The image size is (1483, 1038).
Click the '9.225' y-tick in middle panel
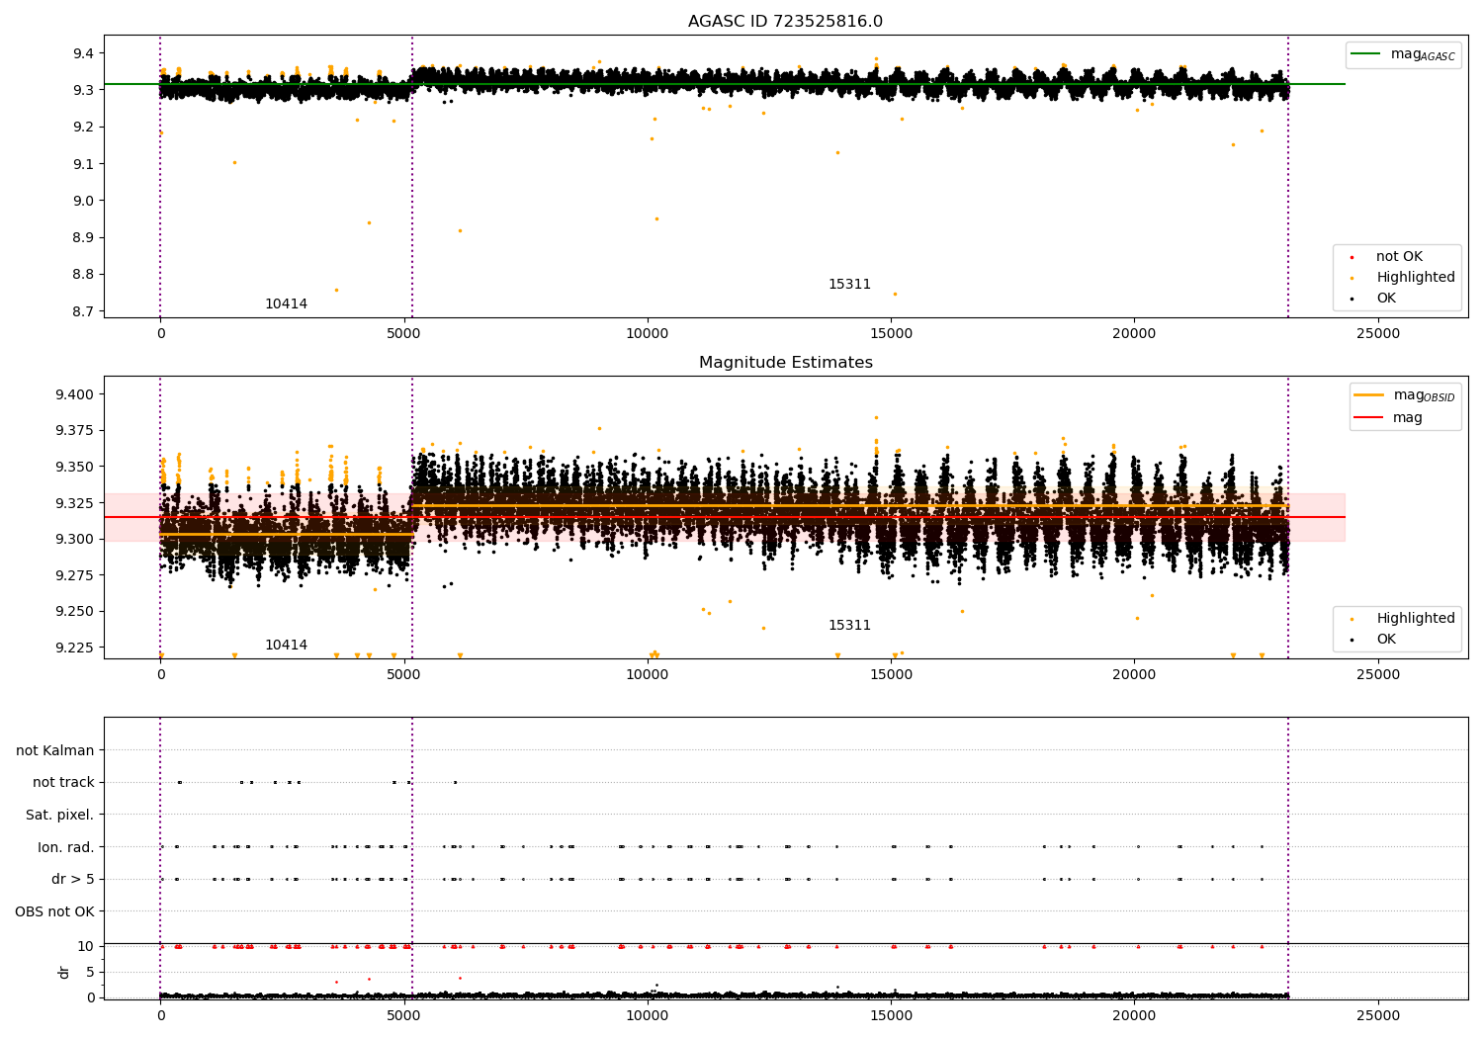tap(74, 649)
